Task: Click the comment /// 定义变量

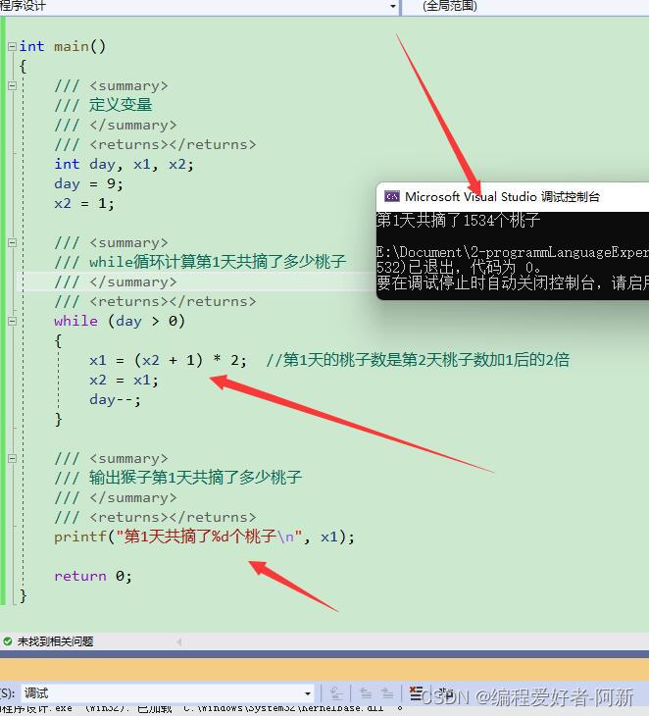Action: 103,105
